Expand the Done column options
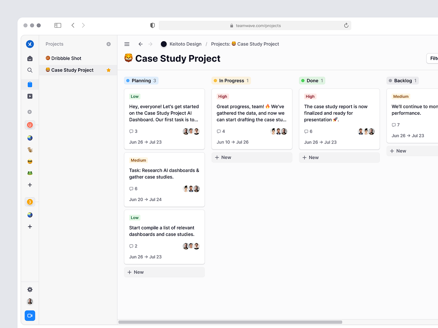The width and height of the screenshot is (438, 328). pos(312,80)
